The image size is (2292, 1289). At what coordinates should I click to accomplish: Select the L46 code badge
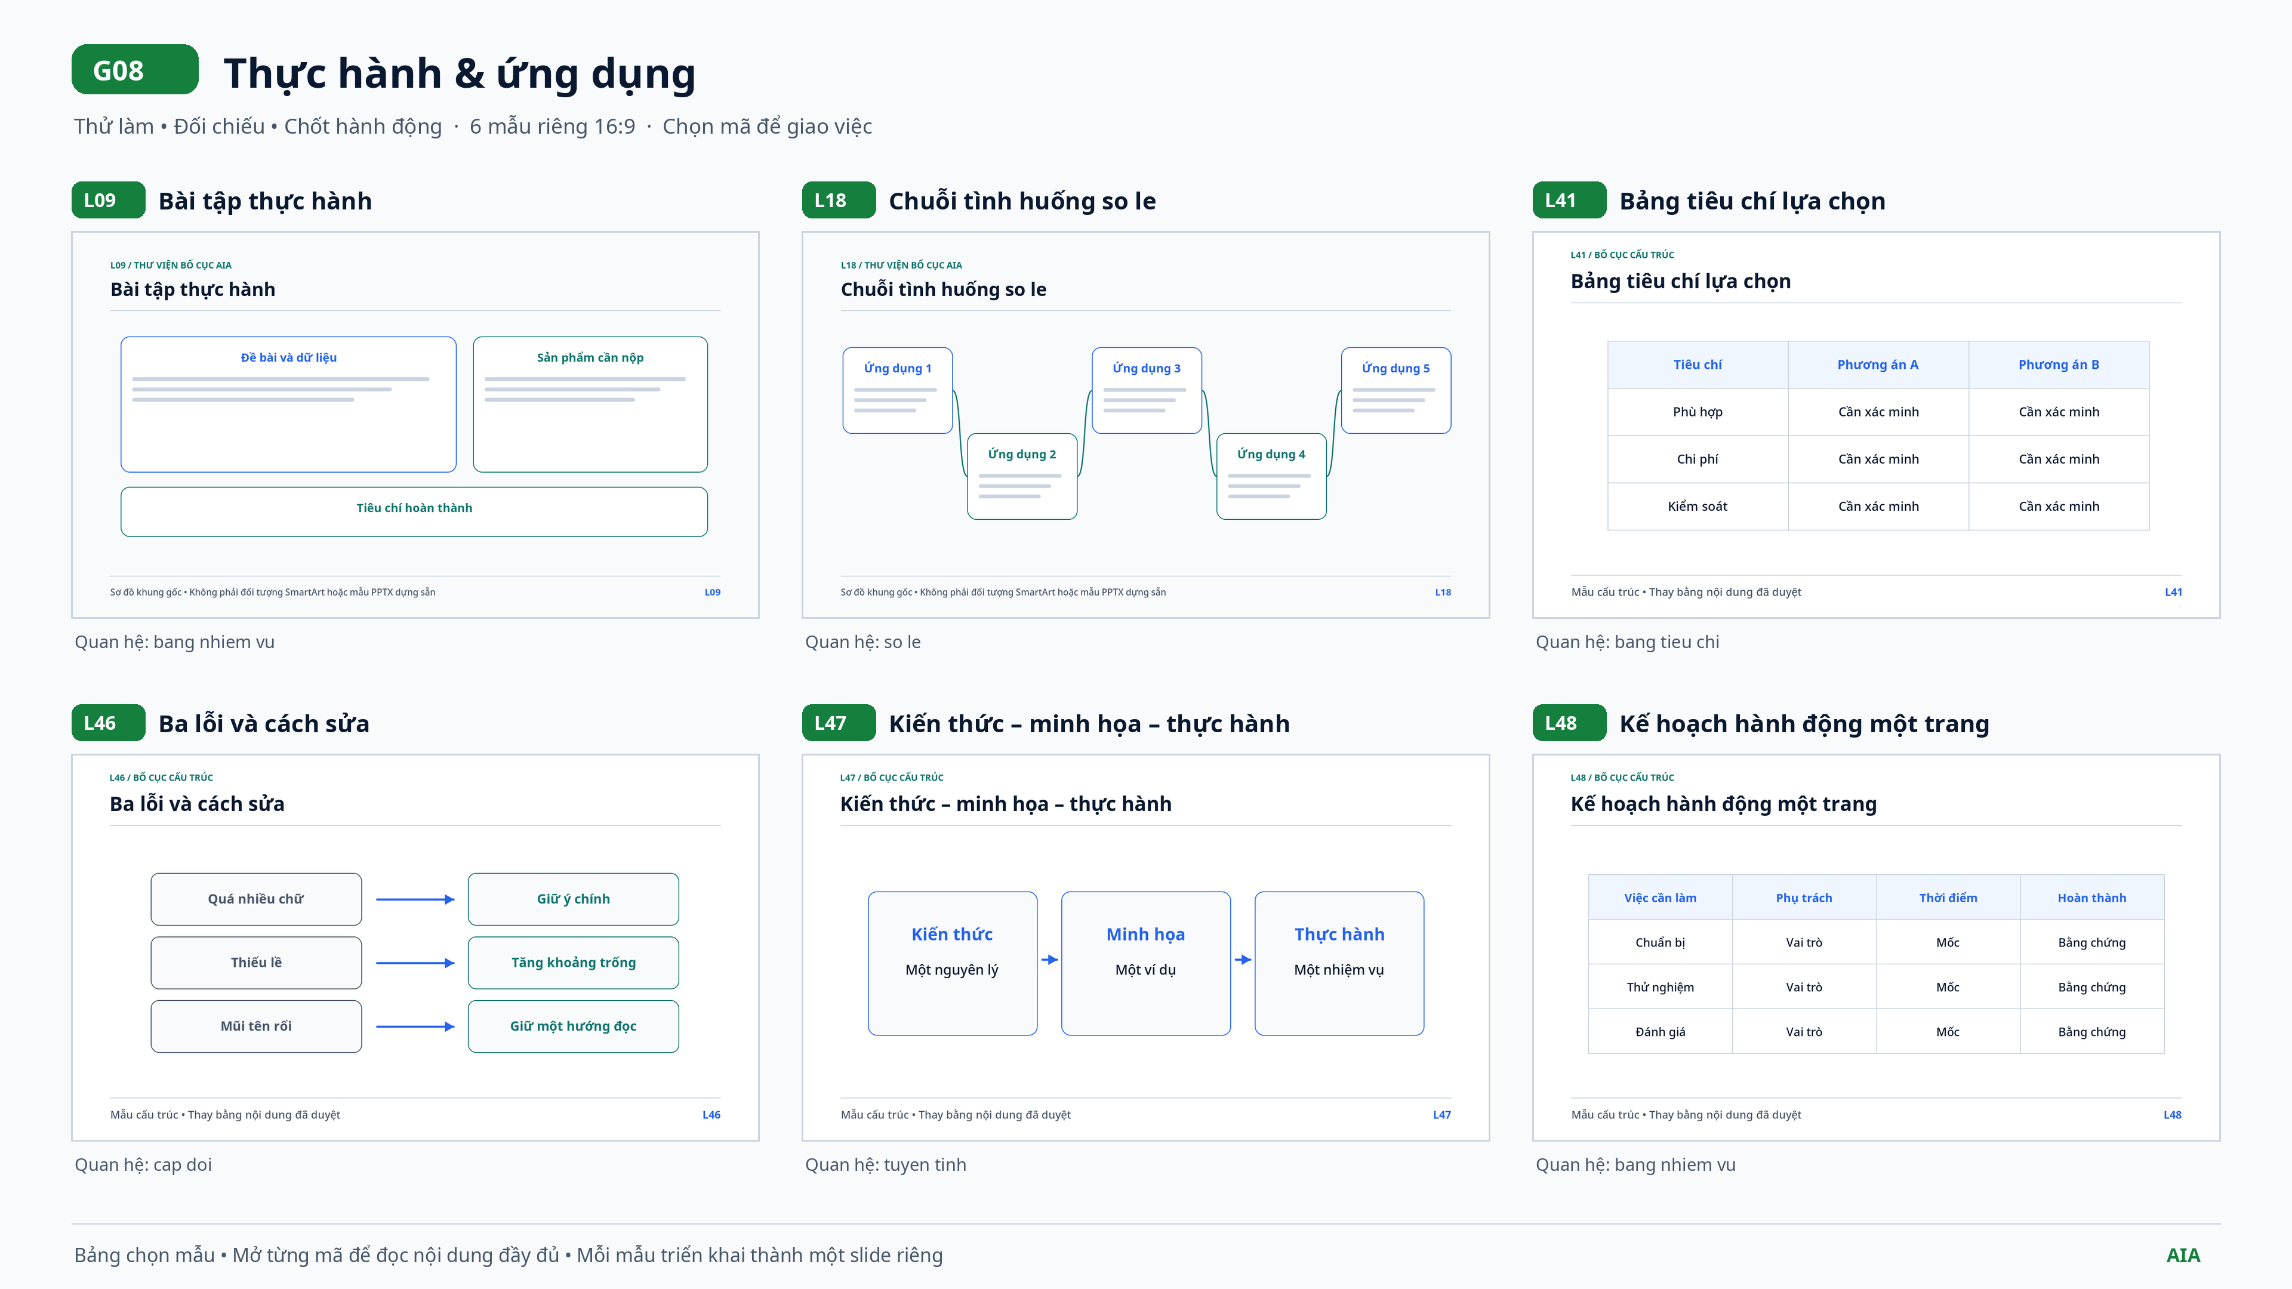pos(107,723)
